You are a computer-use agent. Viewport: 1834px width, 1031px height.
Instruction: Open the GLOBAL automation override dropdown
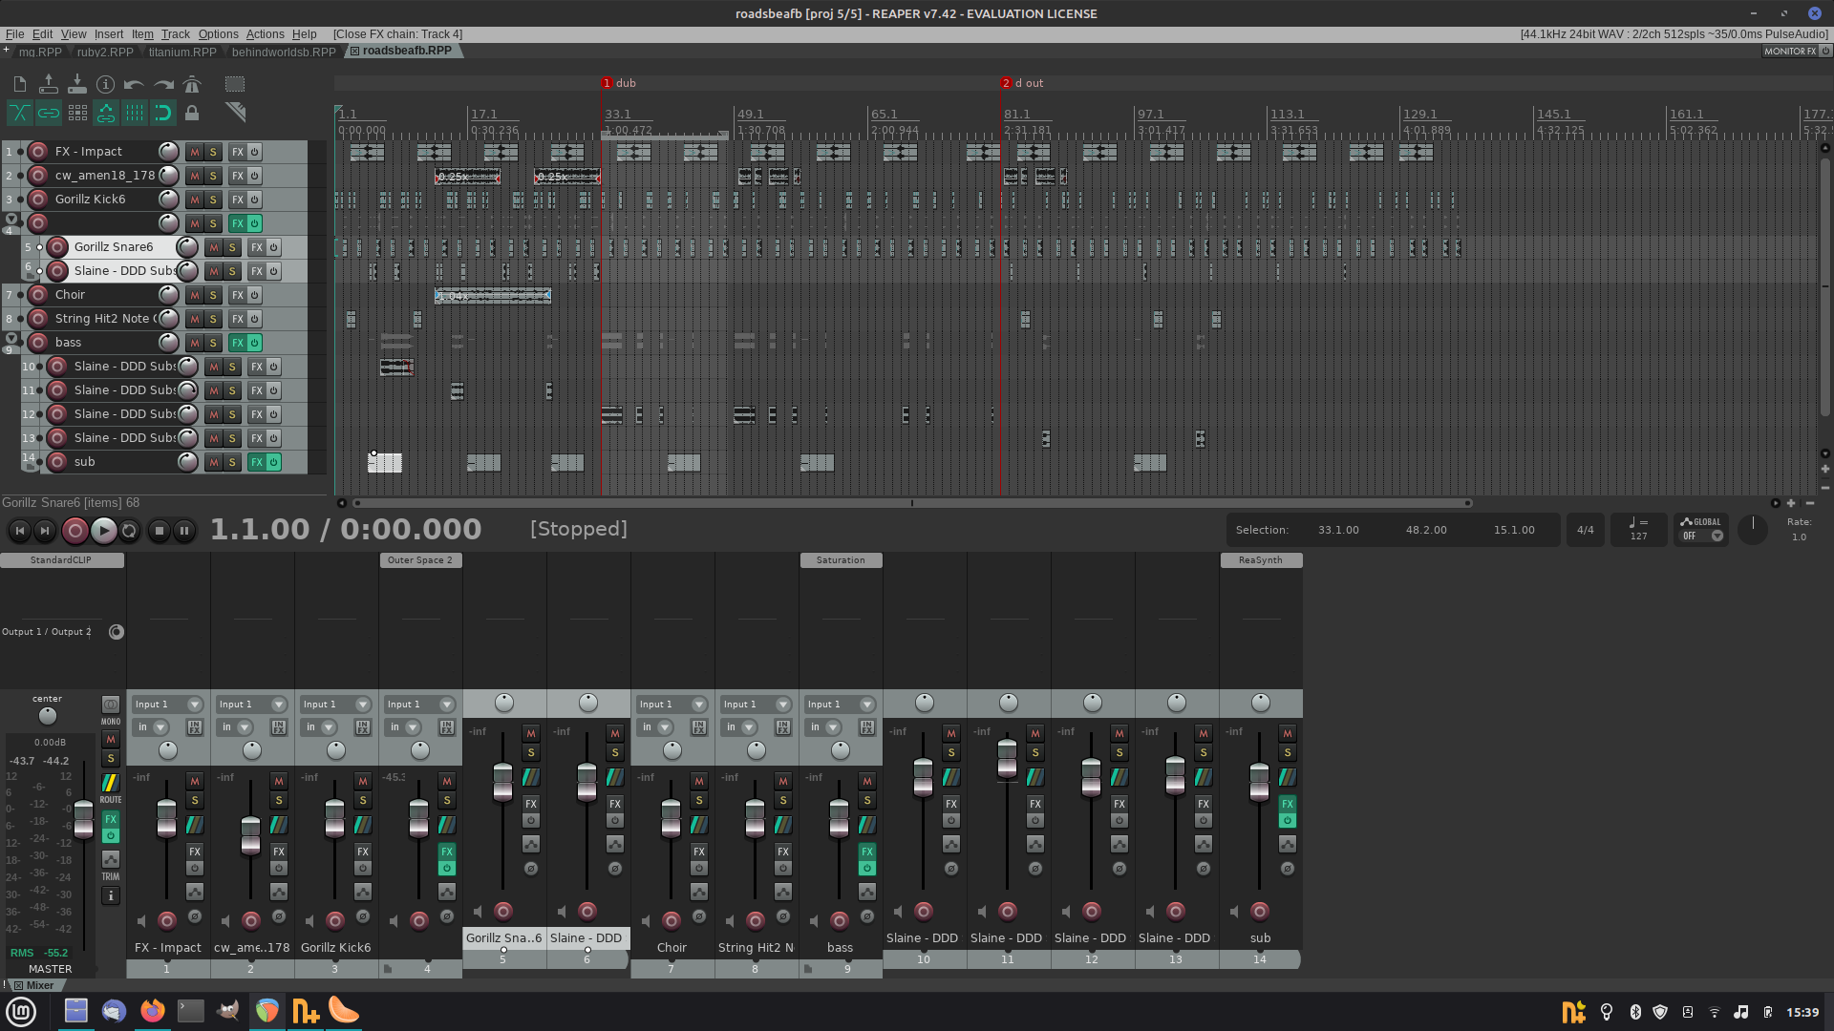click(x=1717, y=537)
